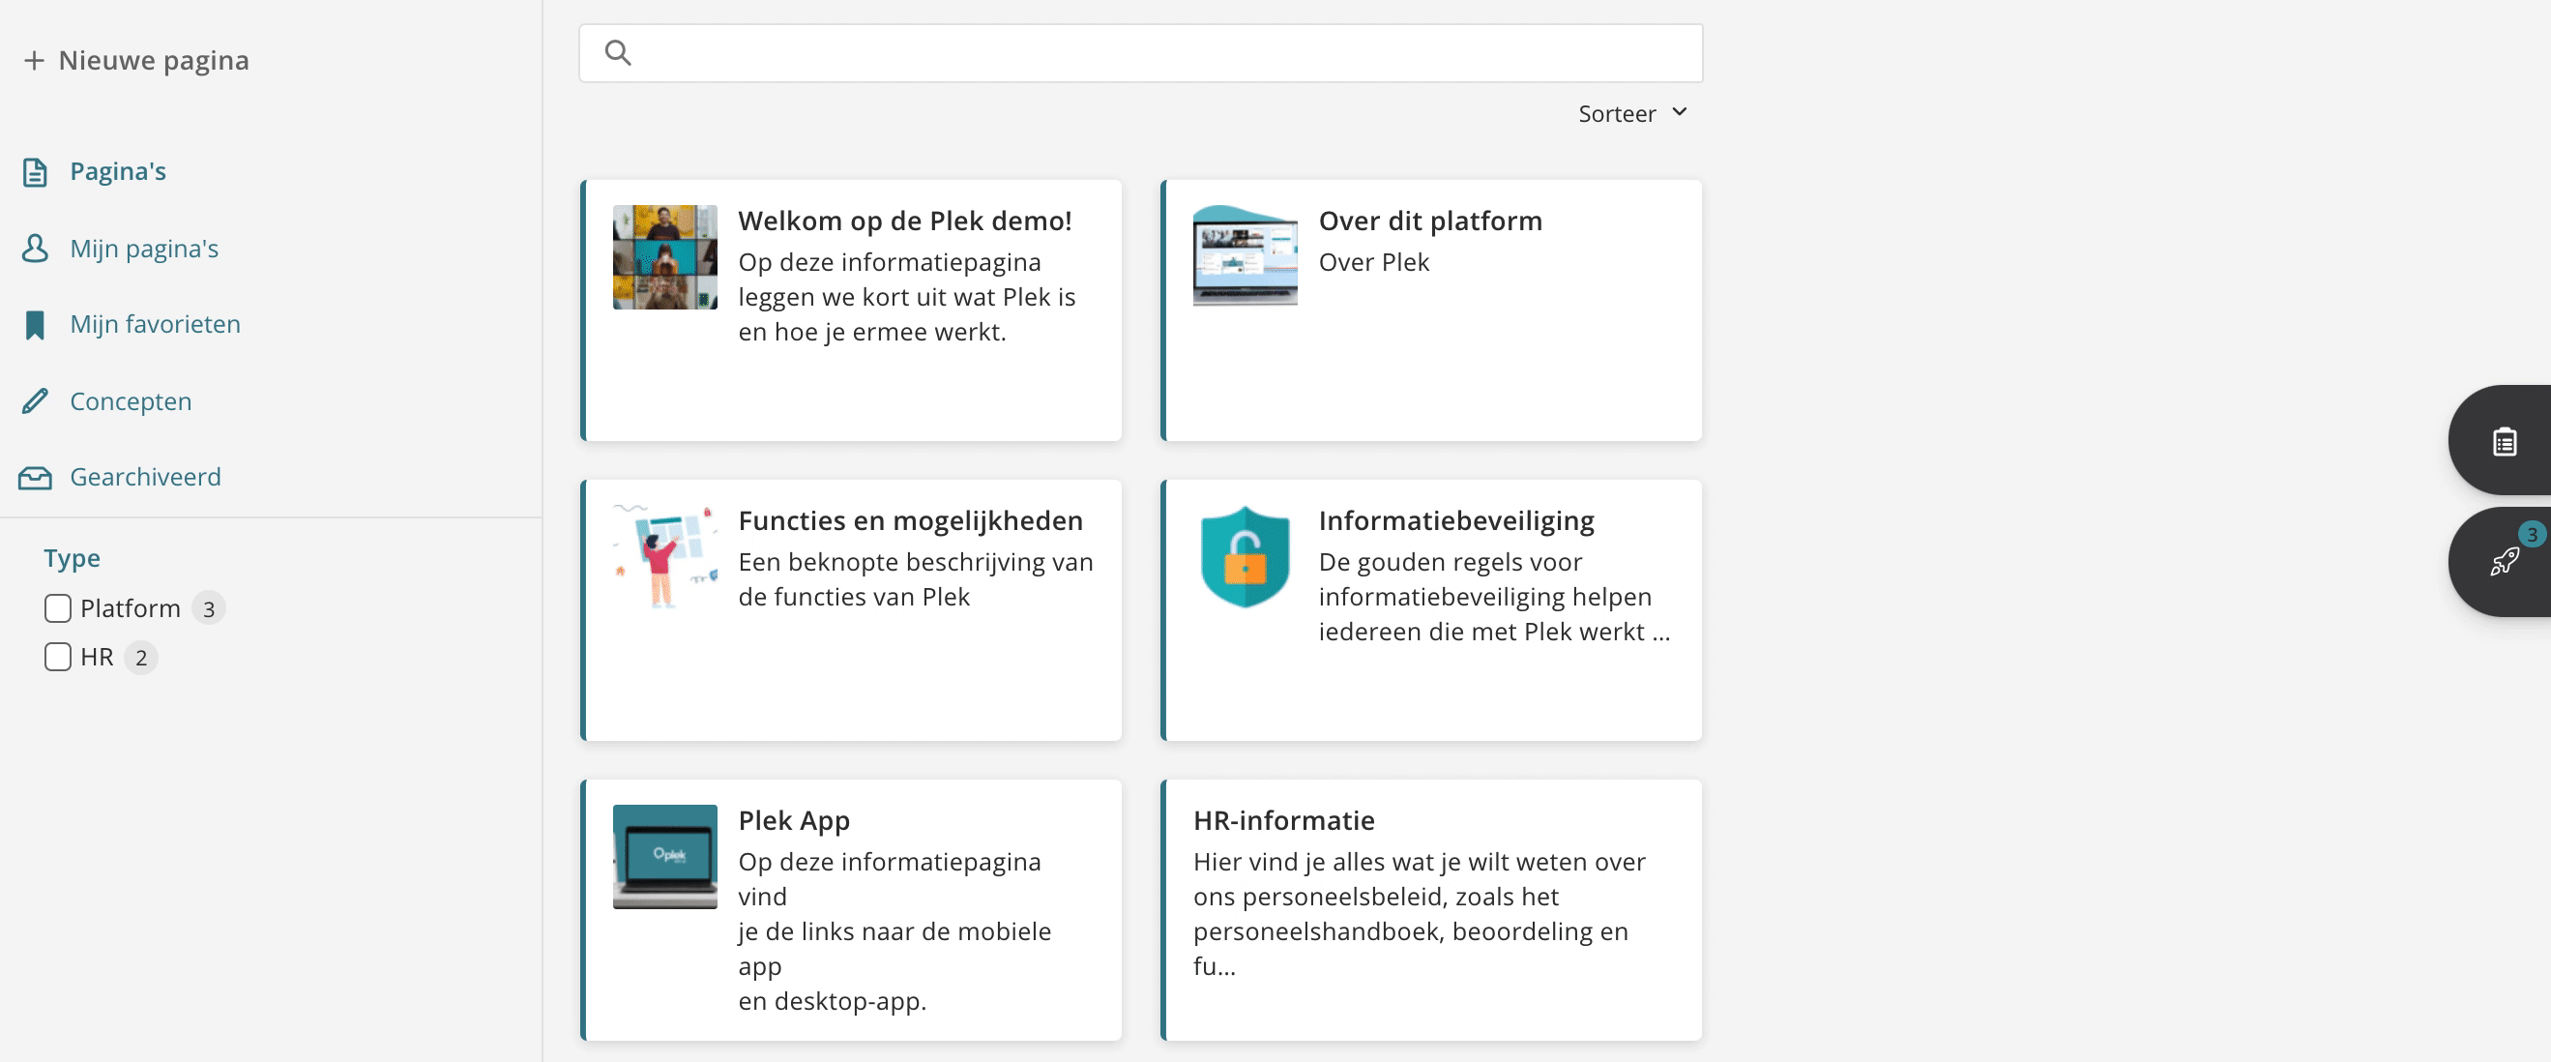Open the Sorteer dropdown

[1632, 114]
